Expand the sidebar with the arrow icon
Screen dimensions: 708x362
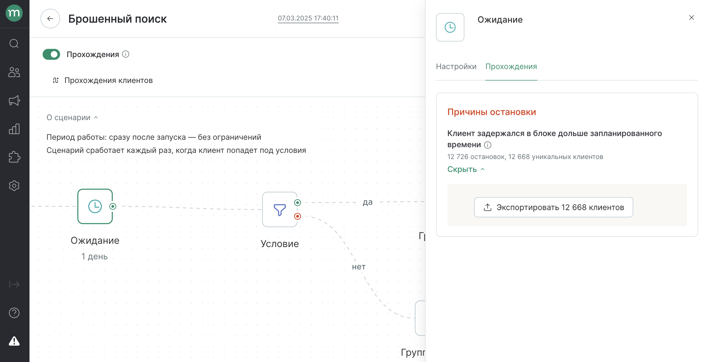pos(14,284)
